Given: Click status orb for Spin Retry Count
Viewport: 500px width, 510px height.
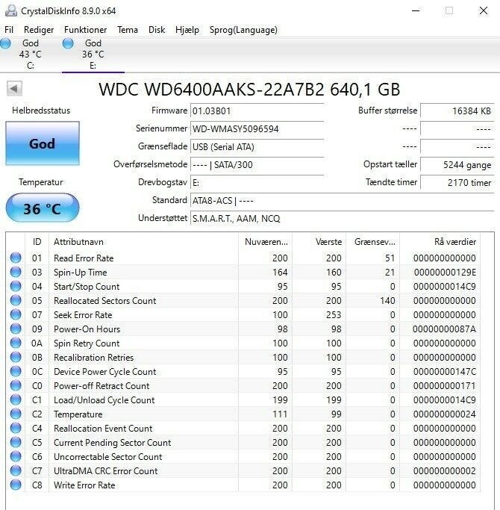Looking at the screenshot, I should click(16, 343).
